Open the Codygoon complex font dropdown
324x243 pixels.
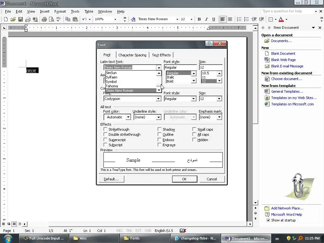pyautogui.click(x=158, y=99)
